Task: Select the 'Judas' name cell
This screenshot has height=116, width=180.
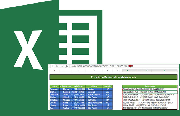Action: pos(55,103)
